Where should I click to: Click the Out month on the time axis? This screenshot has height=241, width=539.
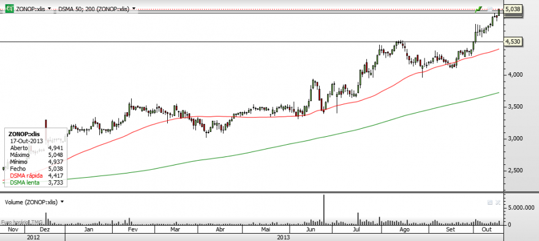(x=487, y=229)
